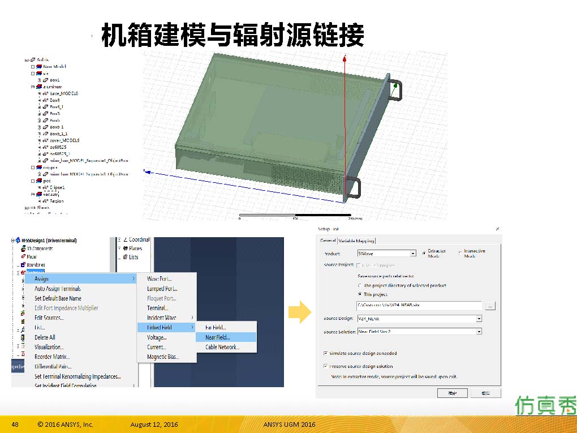This screenshot has width=577, height=433.
Task: Choose Cable Network menu item
Action: 226,347
